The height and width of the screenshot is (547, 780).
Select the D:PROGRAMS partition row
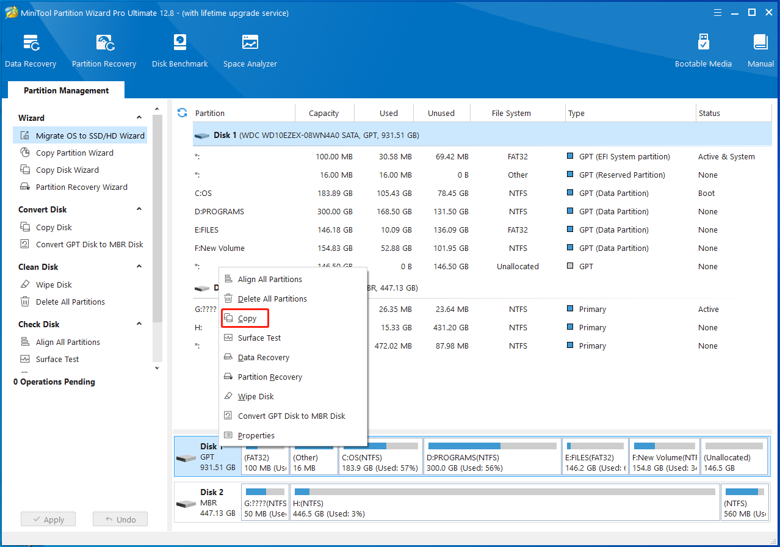pyautogui.click(x=482, y=211)
